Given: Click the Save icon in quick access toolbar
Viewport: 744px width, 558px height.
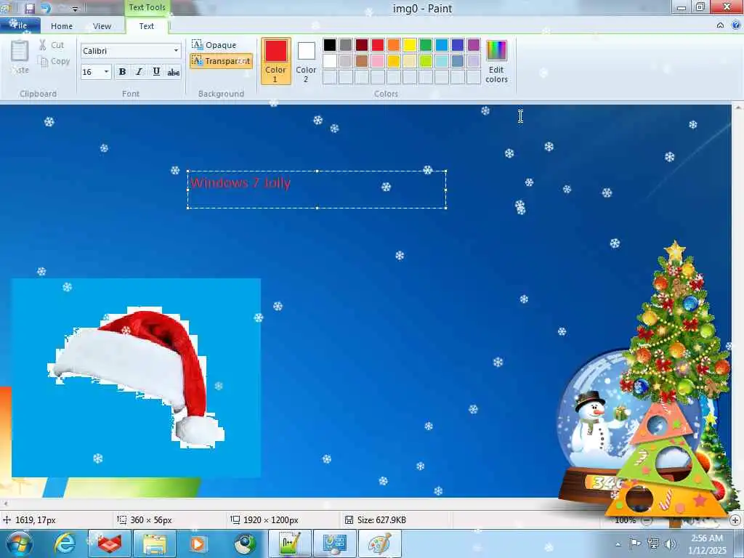Looking at the screenshot, I should pos(30,8).
